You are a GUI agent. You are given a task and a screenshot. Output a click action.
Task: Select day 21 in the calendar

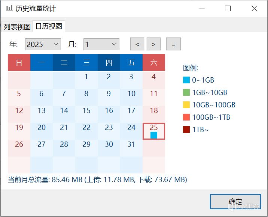click(64, 131)
